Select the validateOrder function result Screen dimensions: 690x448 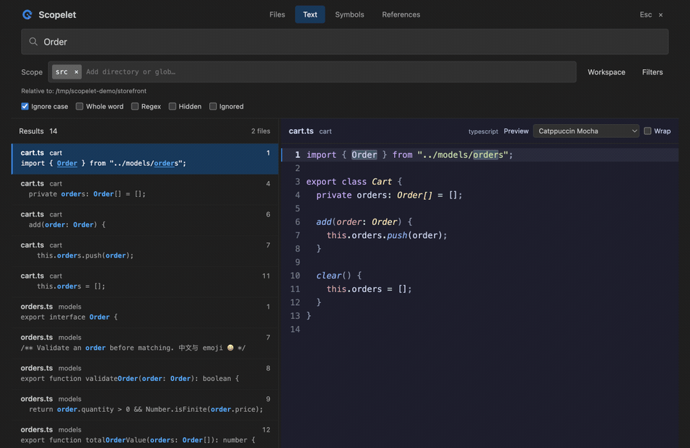coord(145,374)
